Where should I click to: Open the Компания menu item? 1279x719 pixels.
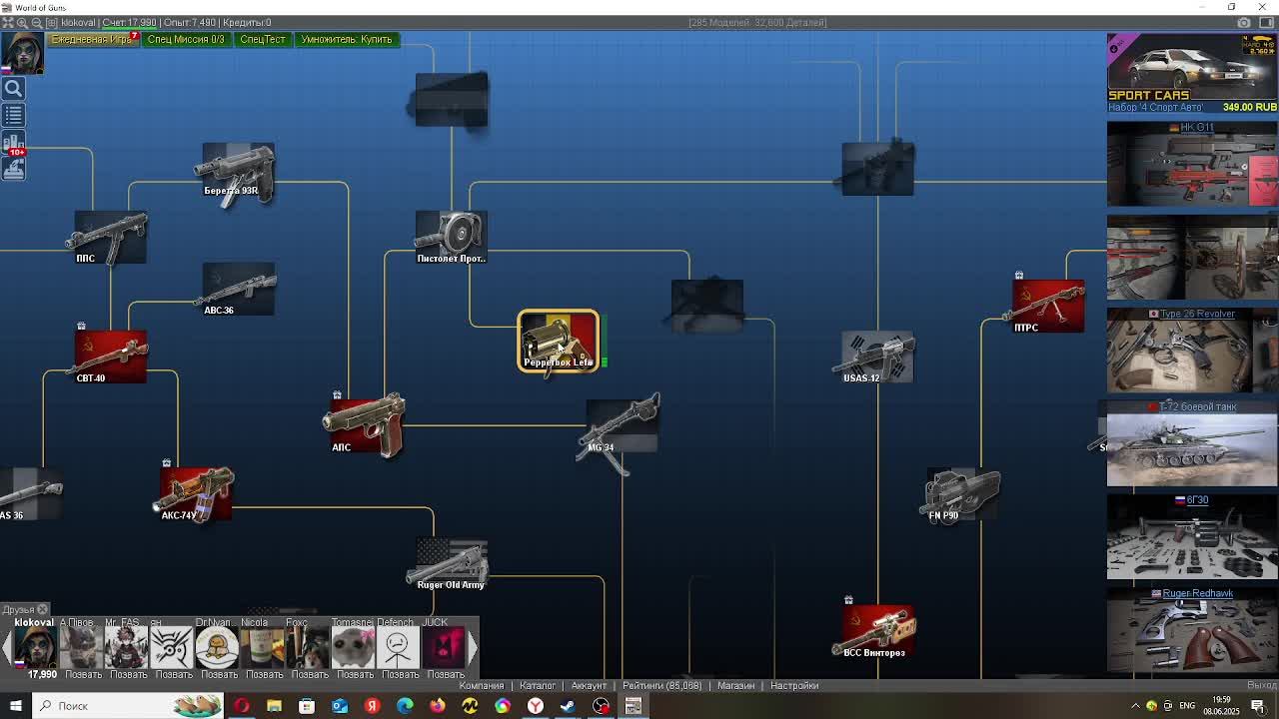pos(482,685)
